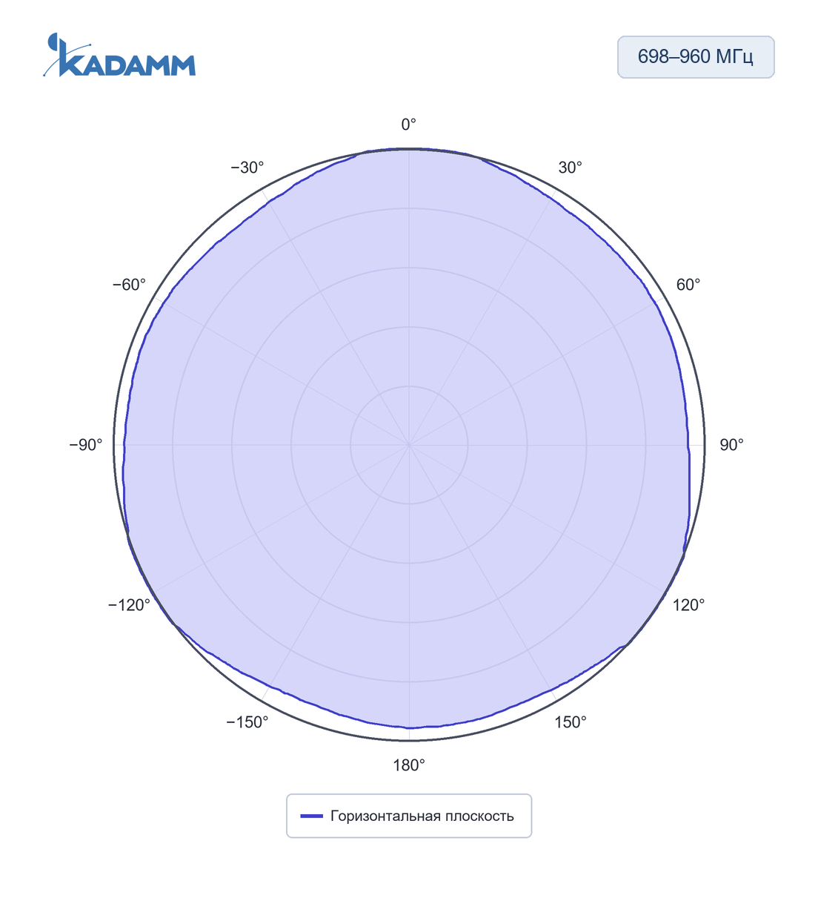Click the 90° angle label
The height and width of the screenshot is (898, 818).
point(731,445)
